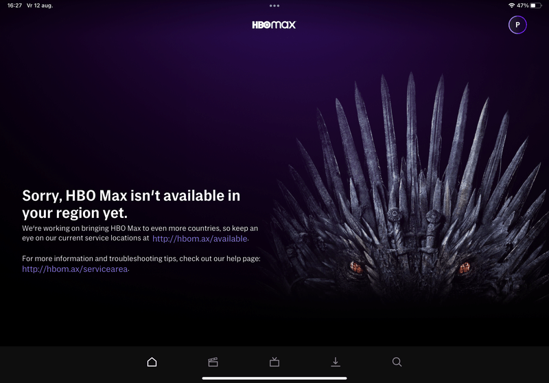This screenshot has height=383, width=549.
Task: Tap the three-dot multitasking indicator
Action: [x=274, y=5]
